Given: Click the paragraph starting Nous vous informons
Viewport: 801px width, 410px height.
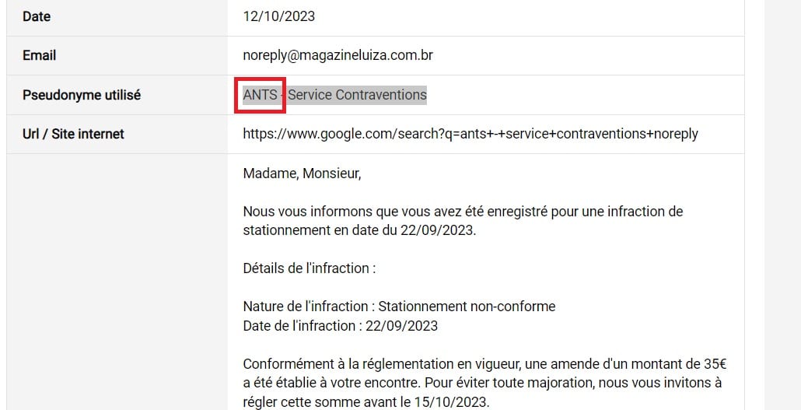Looking at the screenshot, I should [x=463, y=221].
